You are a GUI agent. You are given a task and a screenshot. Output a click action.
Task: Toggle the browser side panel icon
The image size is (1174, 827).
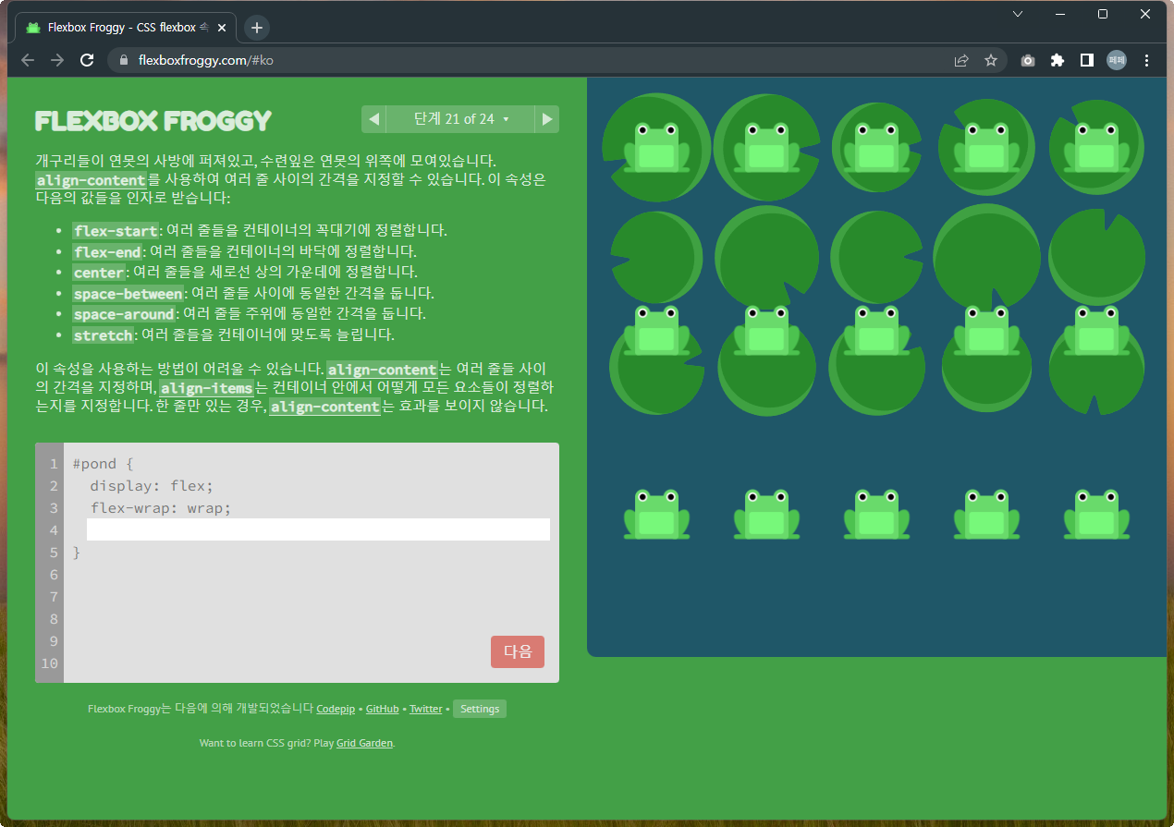coord(1087,60)
